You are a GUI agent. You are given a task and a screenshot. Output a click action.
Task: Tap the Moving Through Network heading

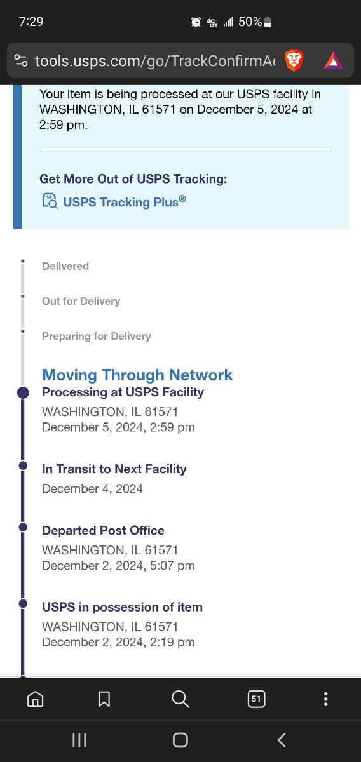pos(137,375)
